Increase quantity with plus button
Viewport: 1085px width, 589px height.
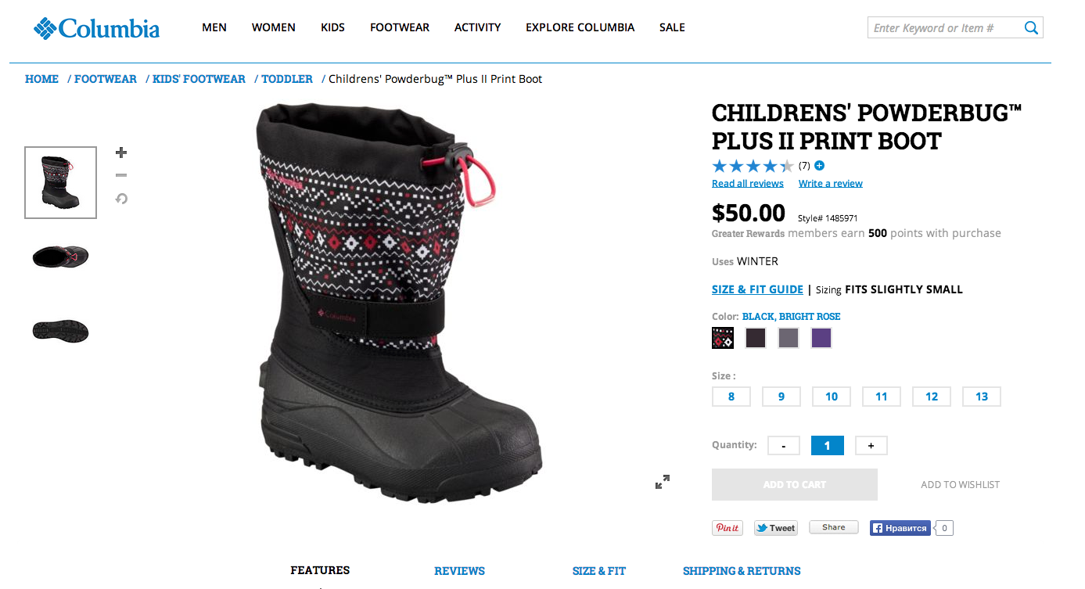coord(871,446)
